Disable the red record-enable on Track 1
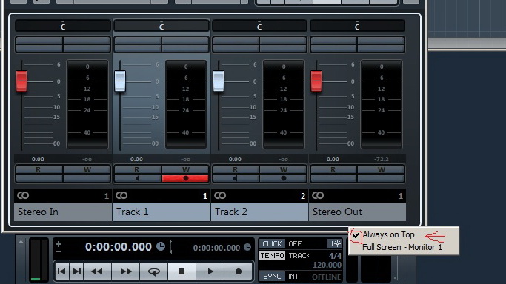Image resolution: width=506 pixels, height=284 pixels. click(185, 178)
